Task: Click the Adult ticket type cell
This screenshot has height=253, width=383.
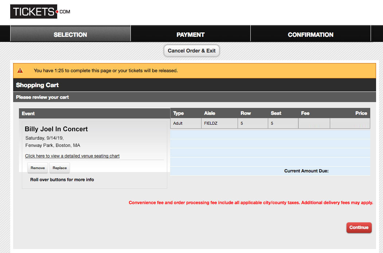Action: (185, 123)
